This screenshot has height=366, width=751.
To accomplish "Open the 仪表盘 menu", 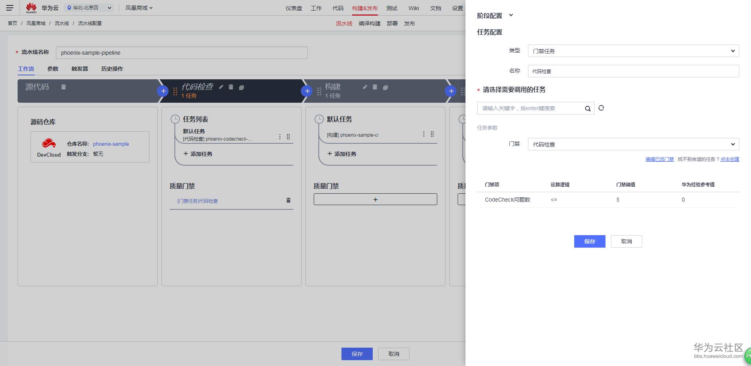I will pos(294,8).
